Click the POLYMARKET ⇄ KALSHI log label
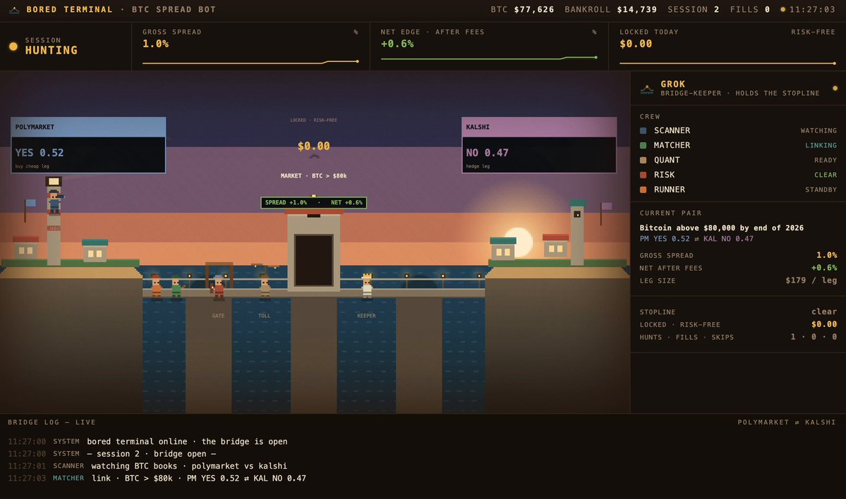 tap(787, 422)
